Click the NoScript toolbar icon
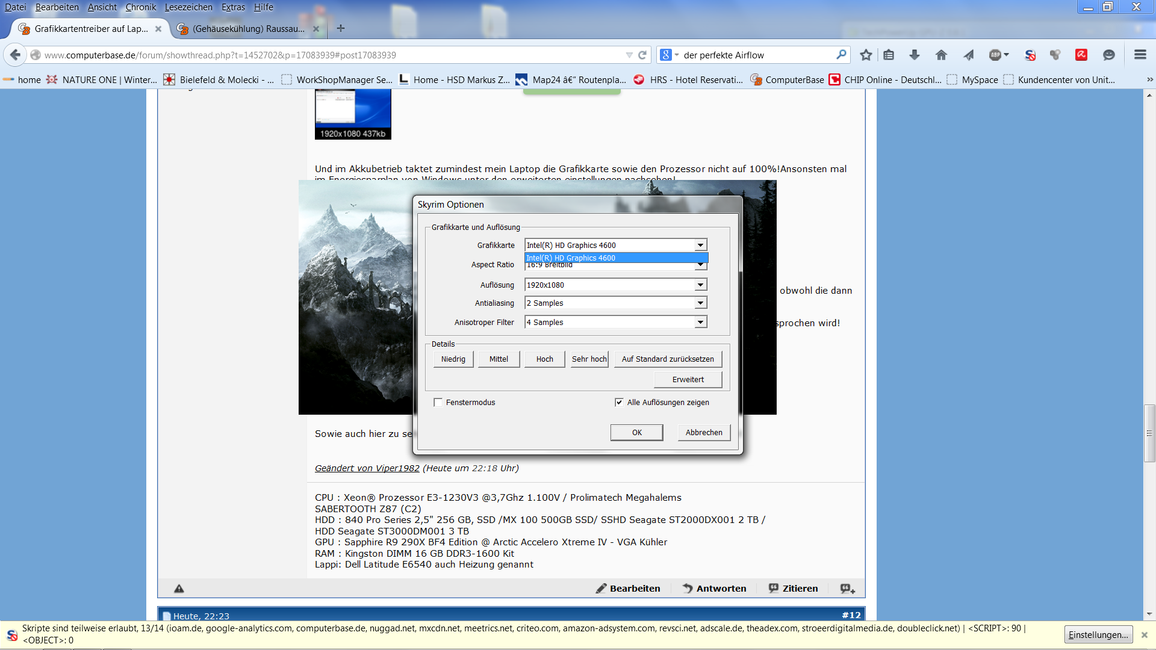 click(1030, 55)
